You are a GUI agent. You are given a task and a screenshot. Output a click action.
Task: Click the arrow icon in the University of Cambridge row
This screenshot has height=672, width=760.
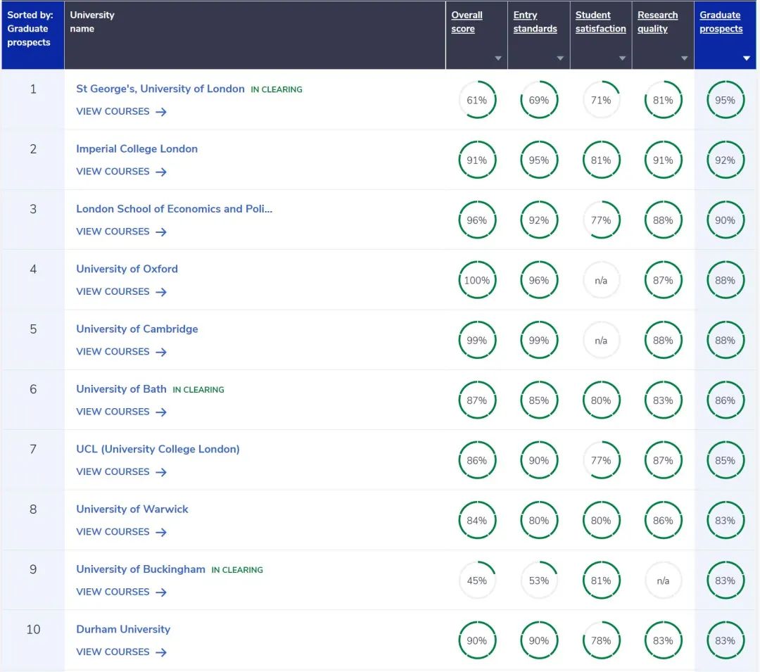coord(161,353)
